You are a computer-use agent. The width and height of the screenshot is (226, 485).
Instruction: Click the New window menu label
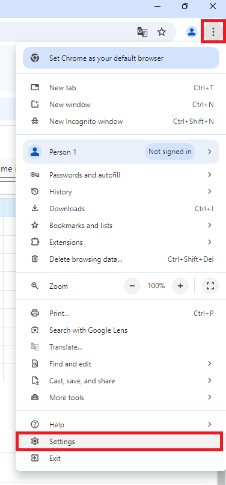70,105
